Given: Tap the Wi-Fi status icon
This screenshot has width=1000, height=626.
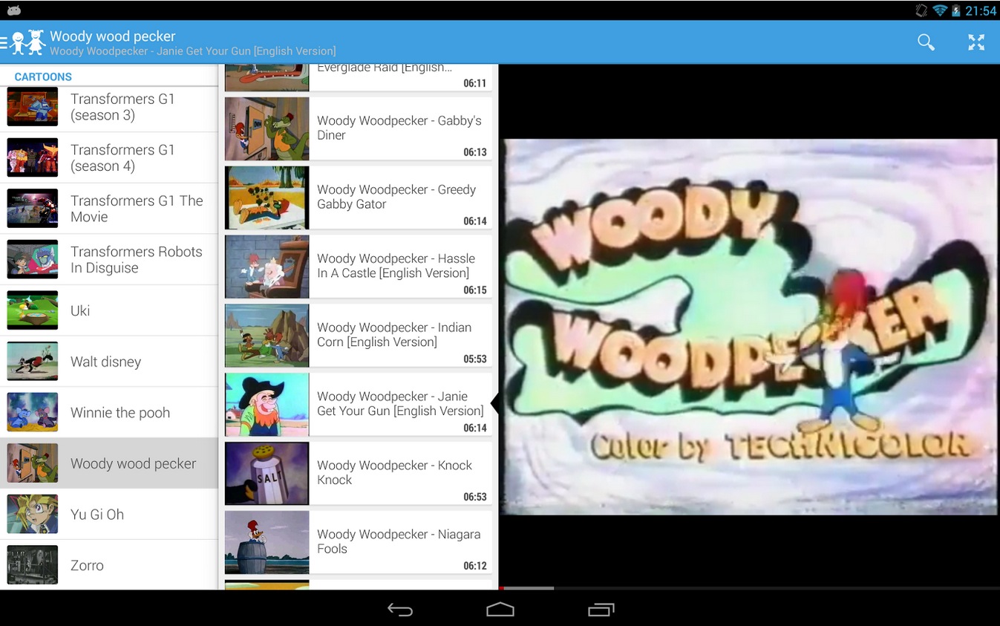Looking at the screenshot, I should [x=940, y=10].
